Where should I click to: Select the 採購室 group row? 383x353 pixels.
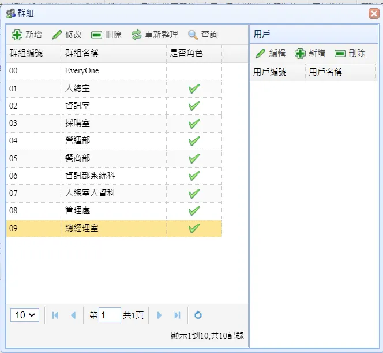(114, 123)
